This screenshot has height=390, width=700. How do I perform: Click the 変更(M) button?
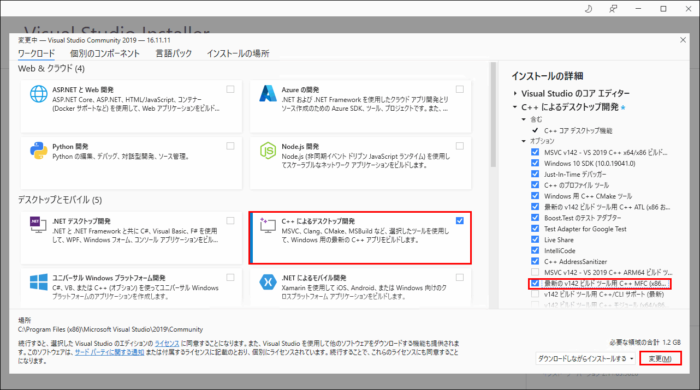click(x=660, y=358)
